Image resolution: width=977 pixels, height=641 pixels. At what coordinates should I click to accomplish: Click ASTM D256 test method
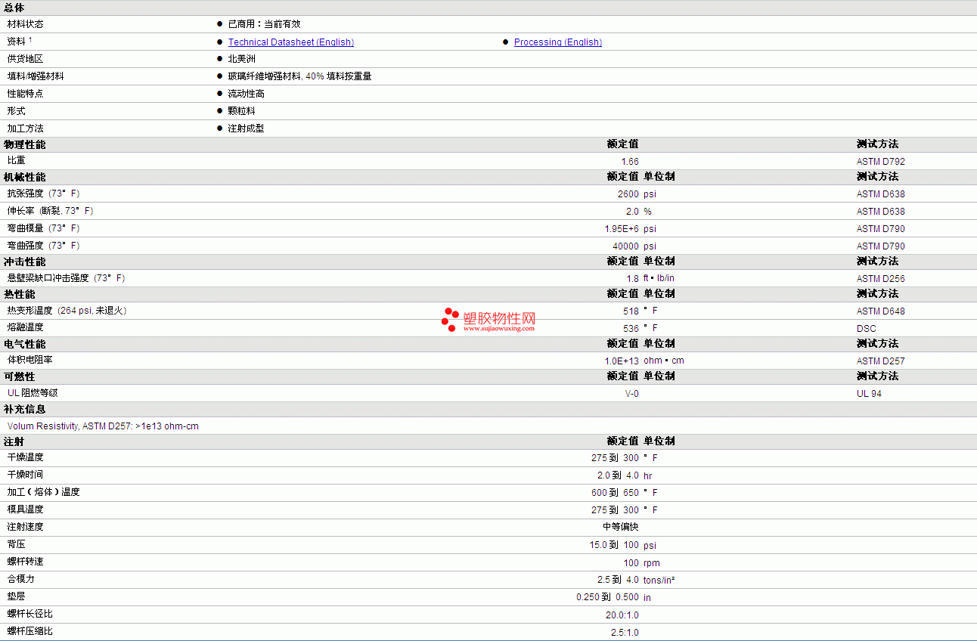pos(880,279)
